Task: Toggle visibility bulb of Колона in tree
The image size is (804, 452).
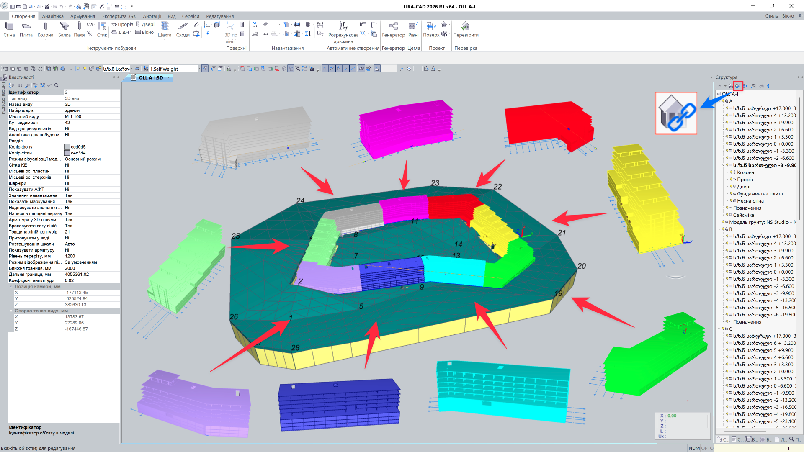Action: click(x=731, y=172)
